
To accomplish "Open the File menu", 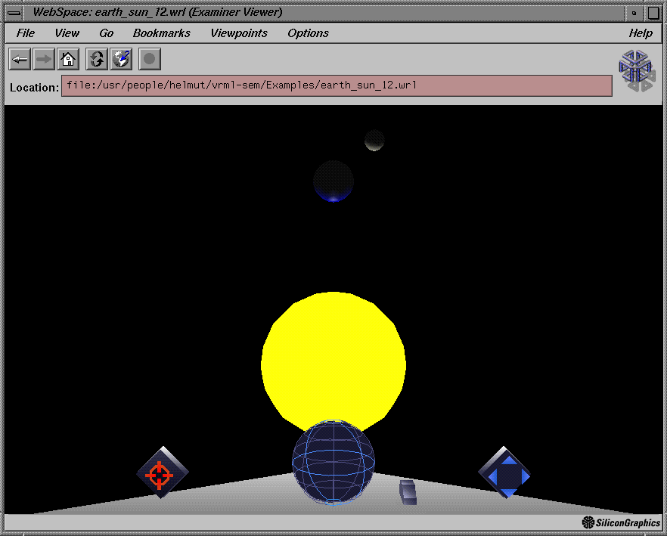I will pyautogui.click(x=26, y=33).
